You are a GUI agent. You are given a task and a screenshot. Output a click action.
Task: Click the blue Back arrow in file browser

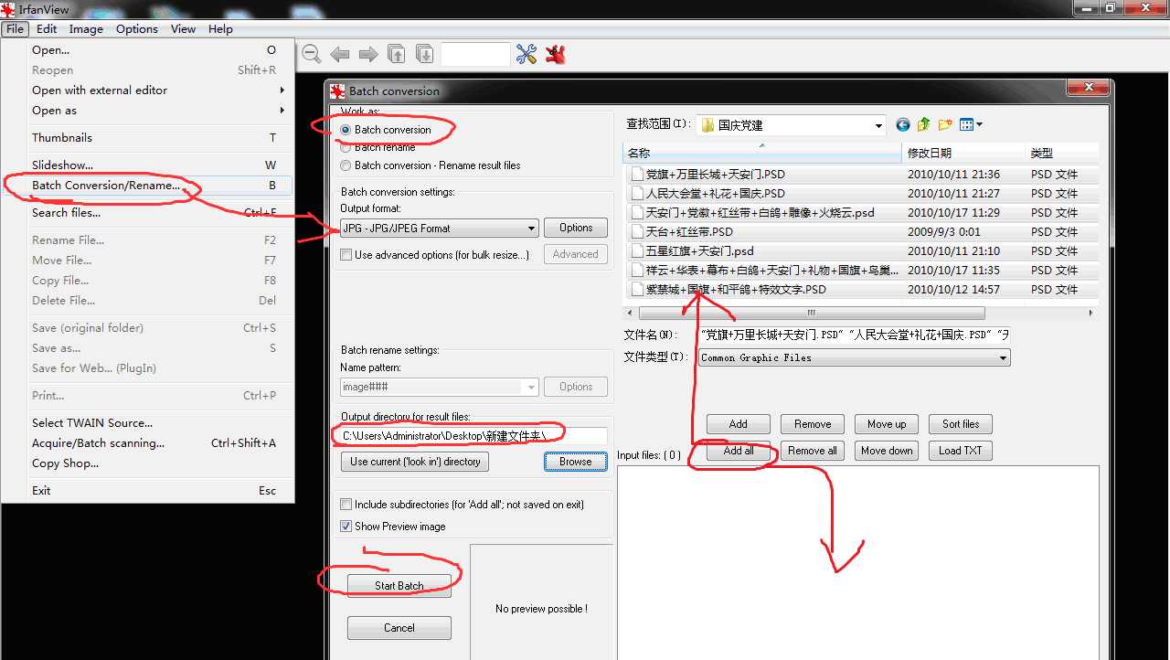point(903,125)
